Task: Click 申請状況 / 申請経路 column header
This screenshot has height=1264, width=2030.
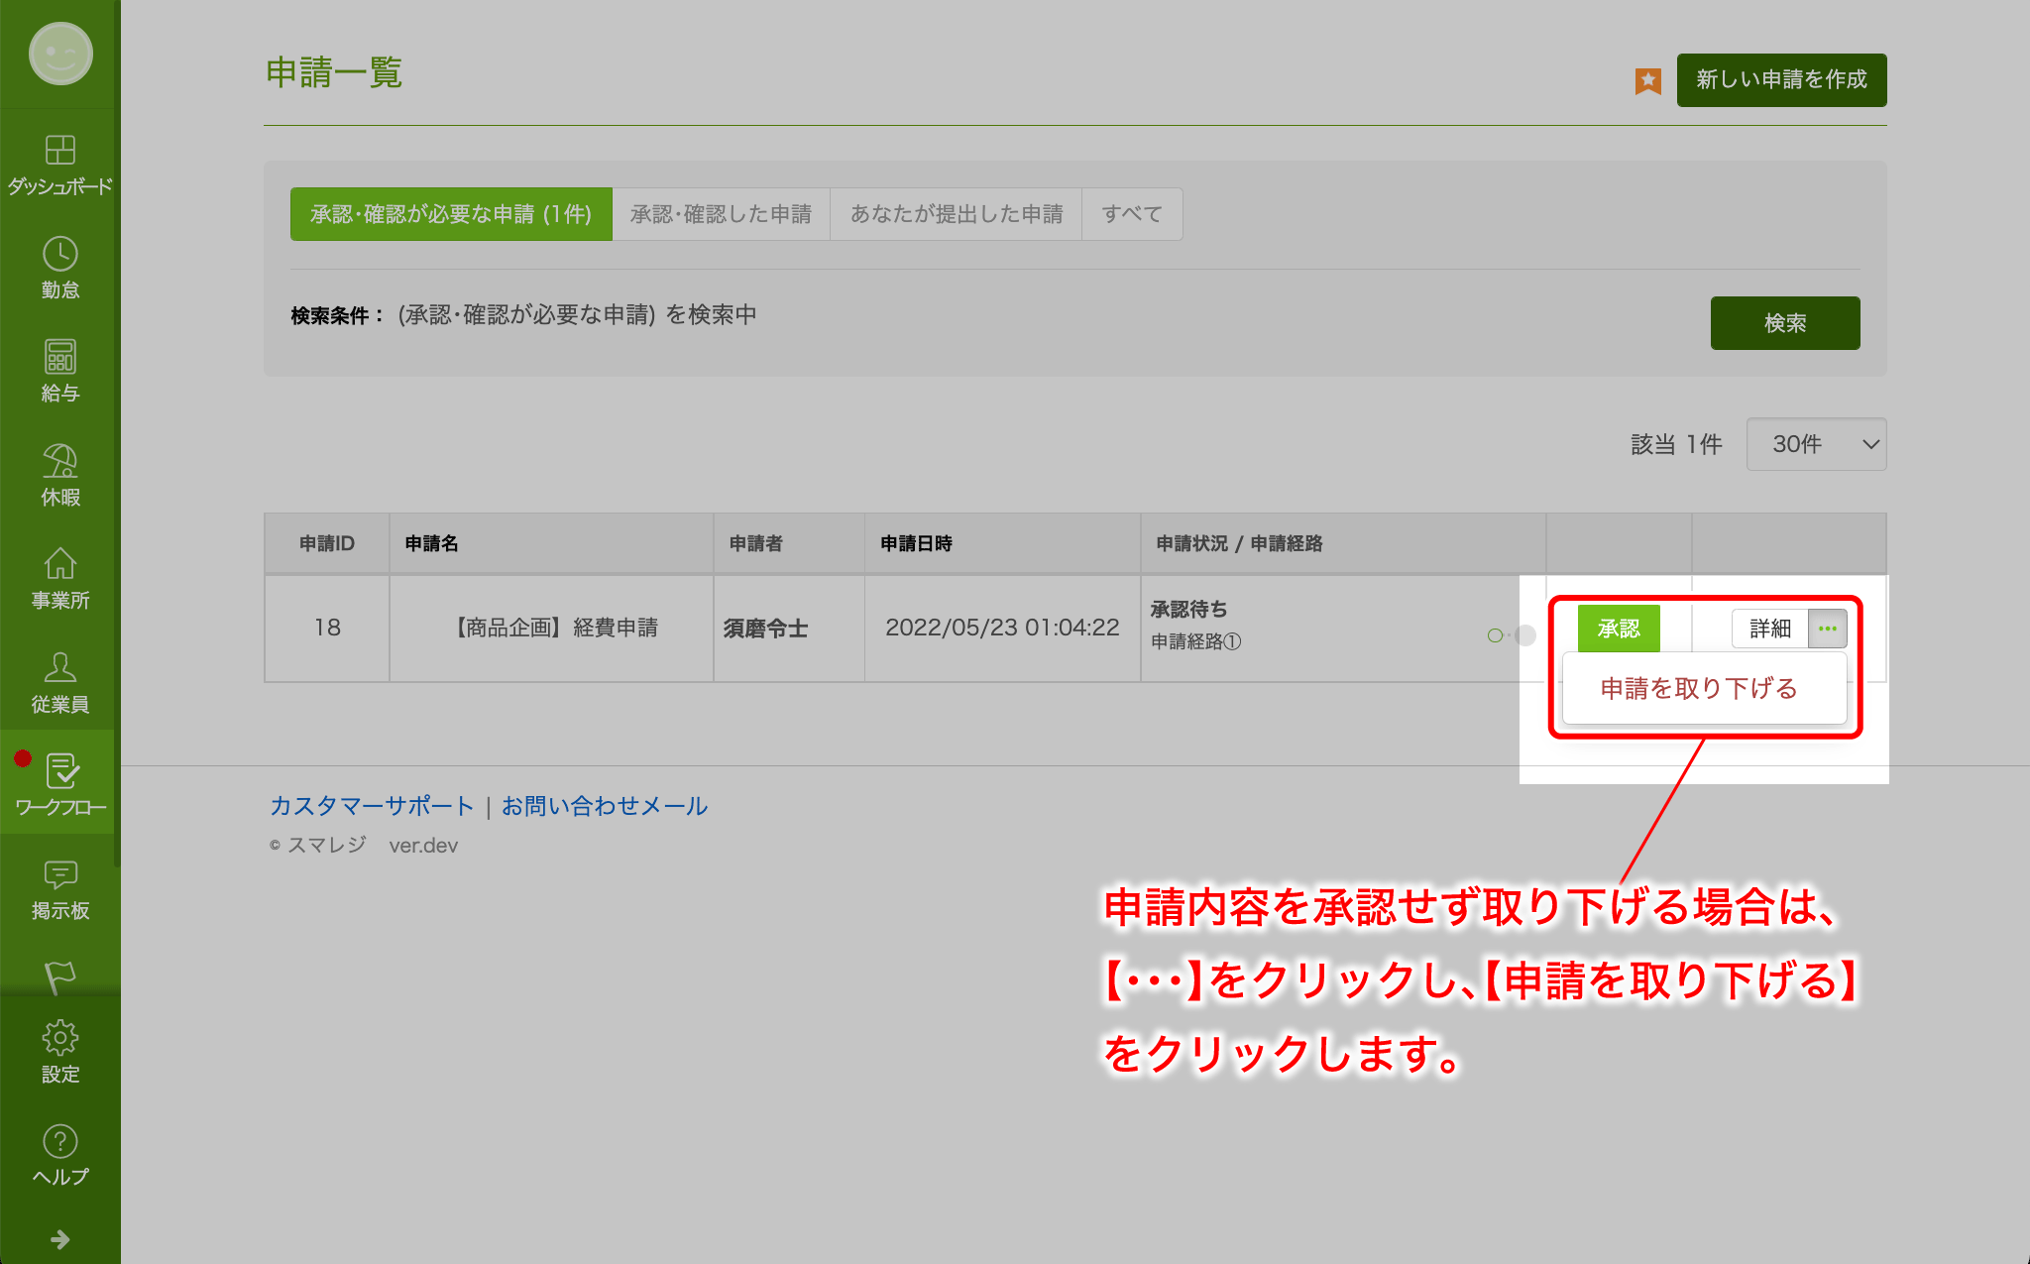Action: pyautogui.click(x=1343, y=543)
